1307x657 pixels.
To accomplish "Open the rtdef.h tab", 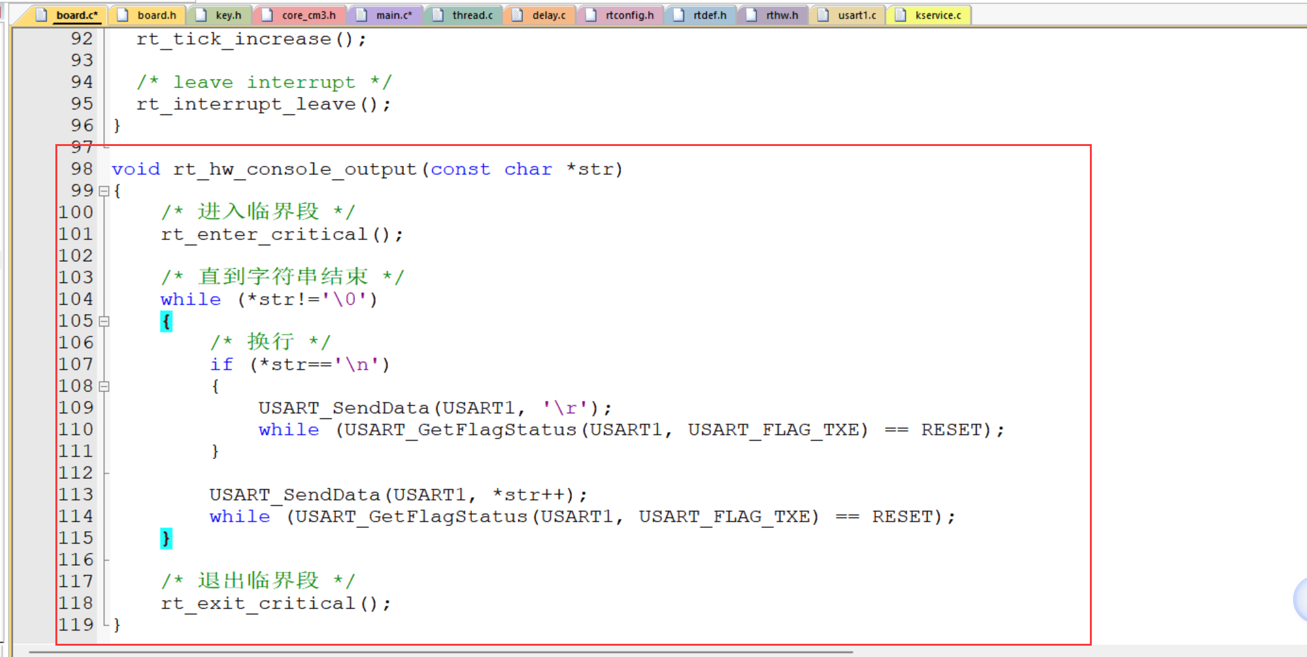I will click(700, 15).
